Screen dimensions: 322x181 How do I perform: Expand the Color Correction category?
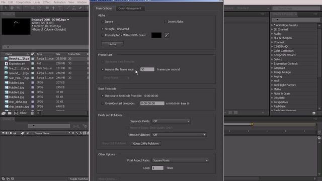[x=272, y=51]
